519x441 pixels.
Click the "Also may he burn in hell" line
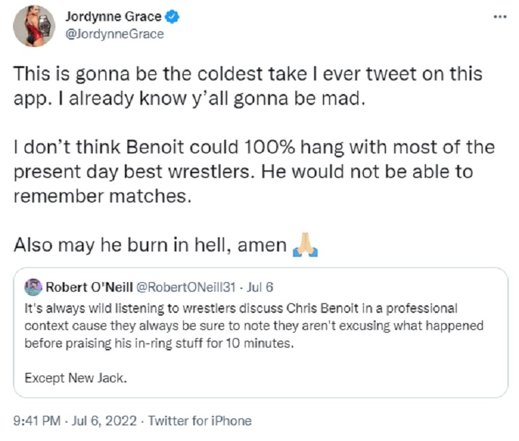click(150, 245)
